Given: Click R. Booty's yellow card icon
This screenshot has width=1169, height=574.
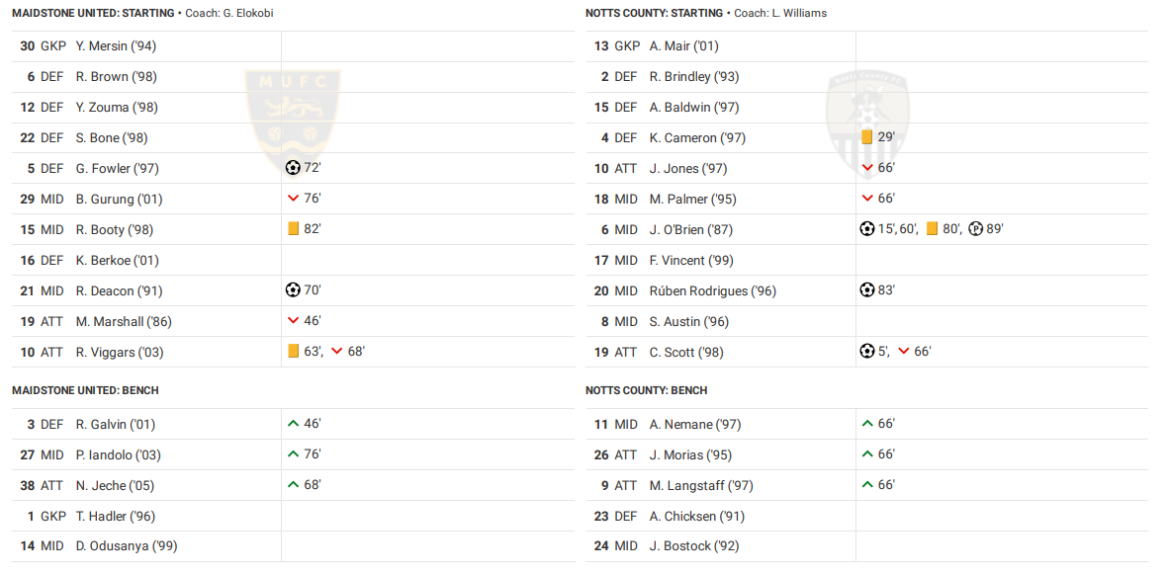Looking at the screenshot, I should click(x=293, y=229).
